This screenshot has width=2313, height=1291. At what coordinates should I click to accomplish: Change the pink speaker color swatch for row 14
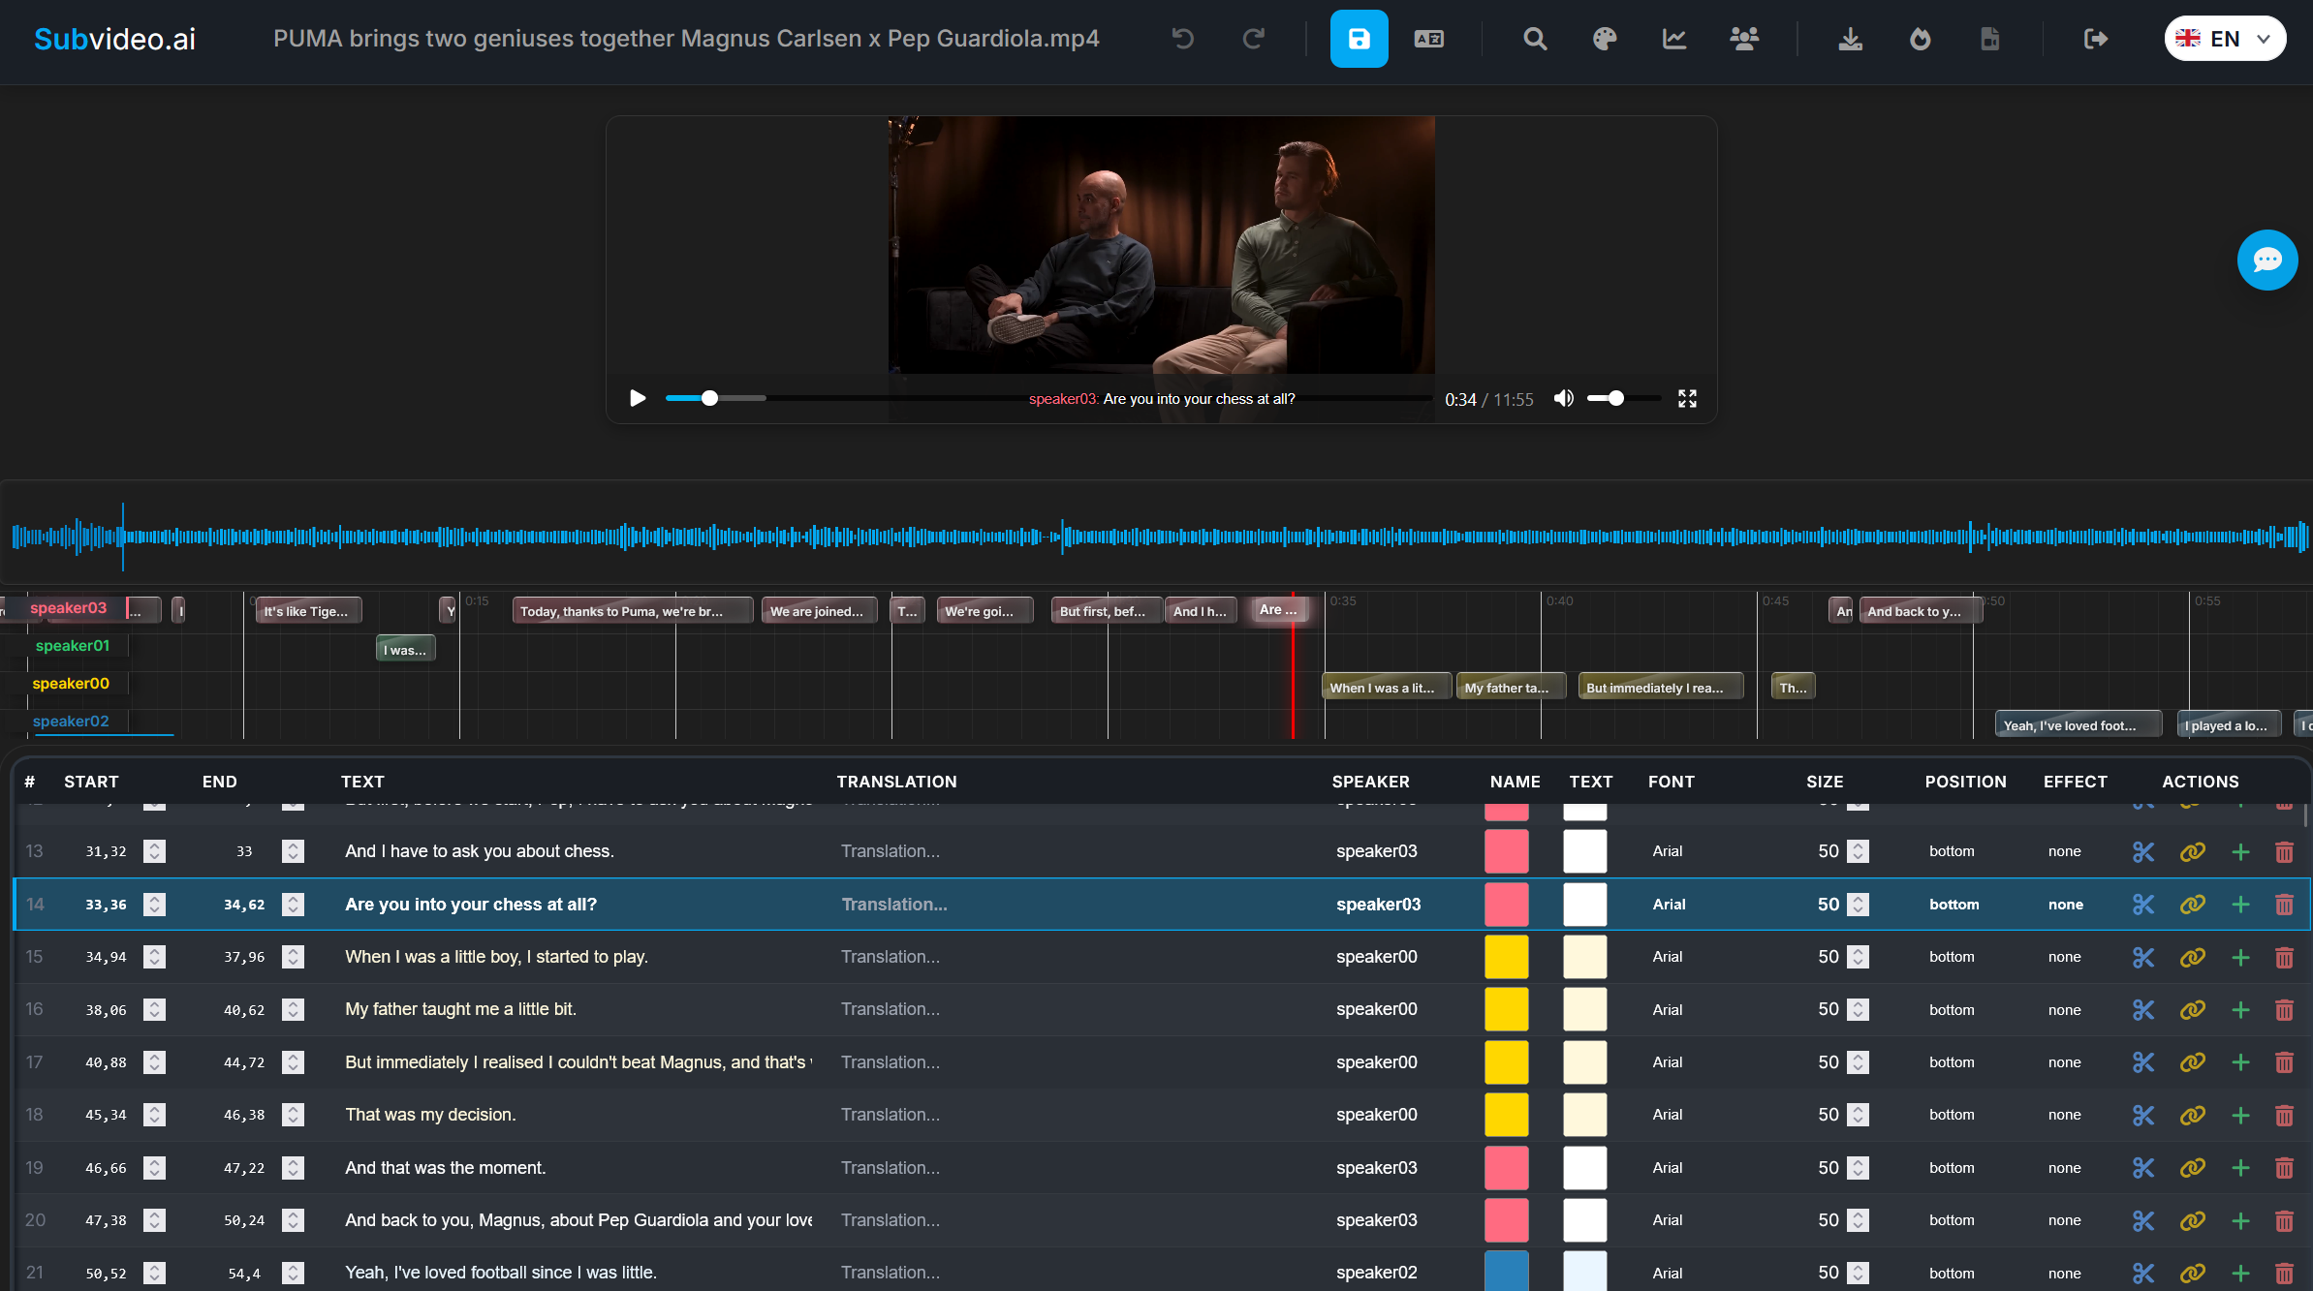click(x=1506, y=904)
